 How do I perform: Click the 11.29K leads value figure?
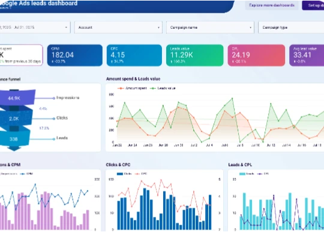[182, 55]
